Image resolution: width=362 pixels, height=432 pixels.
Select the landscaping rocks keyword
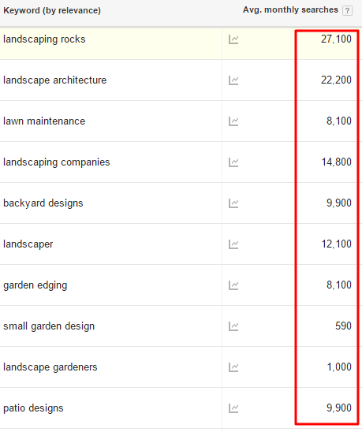pos(44,39)
